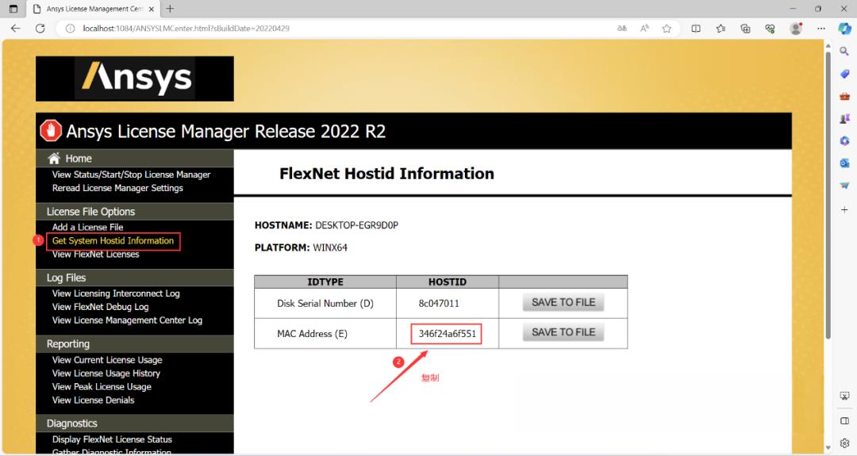Open View License Usage History
Viewport: 857px width, 456px height.
coord(106,374)
